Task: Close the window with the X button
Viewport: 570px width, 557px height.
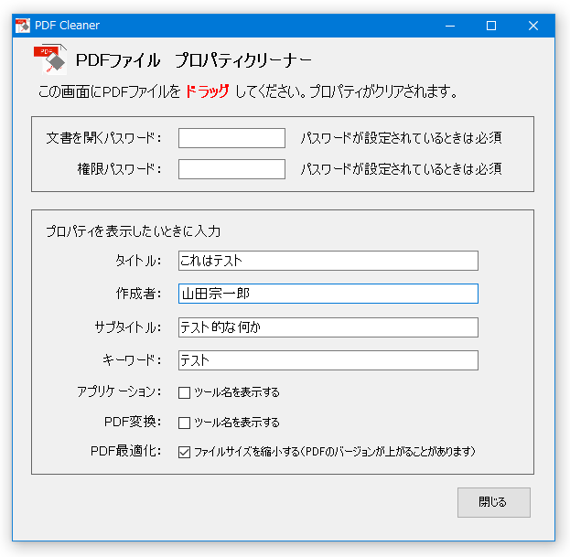Action: pyautogui.click(x=533, y=26)
